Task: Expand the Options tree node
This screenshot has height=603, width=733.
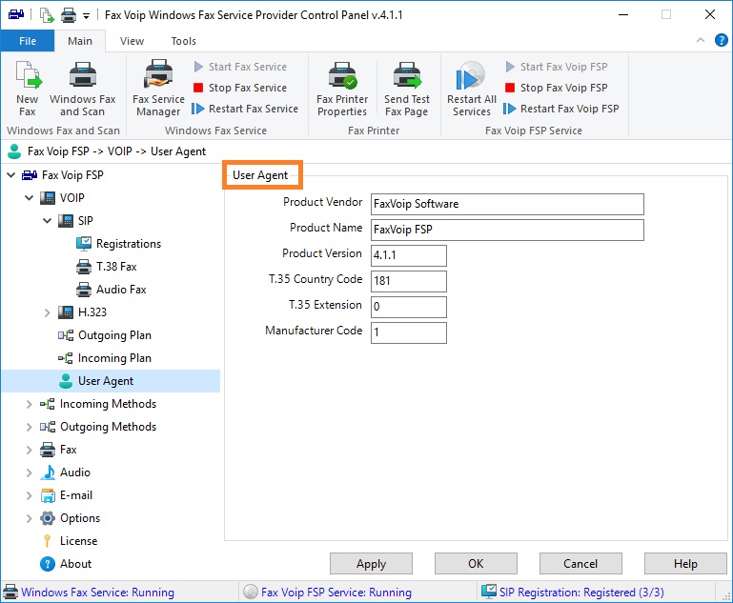Action: (29, 518)
